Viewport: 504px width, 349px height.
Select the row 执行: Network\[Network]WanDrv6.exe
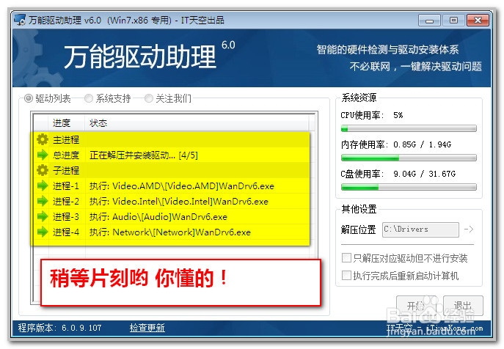tap(172, 232)
